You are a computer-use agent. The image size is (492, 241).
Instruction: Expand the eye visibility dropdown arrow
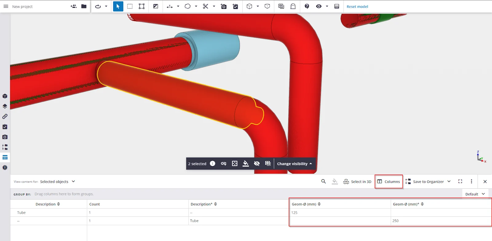327,6
